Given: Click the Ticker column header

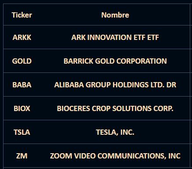Looking at the screenshot, I should tap(22, 15).
